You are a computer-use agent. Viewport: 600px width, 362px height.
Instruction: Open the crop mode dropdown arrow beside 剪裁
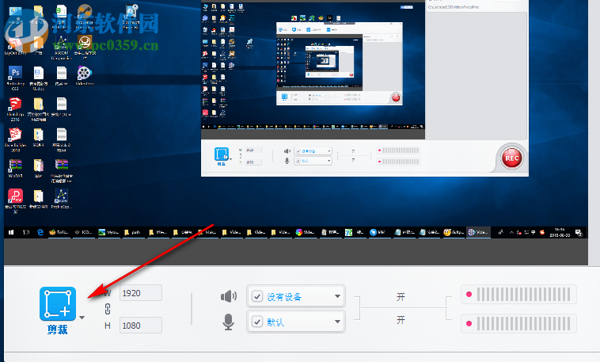point(82,318)
